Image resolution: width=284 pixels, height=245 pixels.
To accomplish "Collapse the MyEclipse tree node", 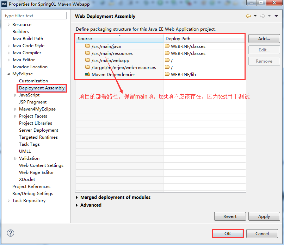I will point(8,74).
